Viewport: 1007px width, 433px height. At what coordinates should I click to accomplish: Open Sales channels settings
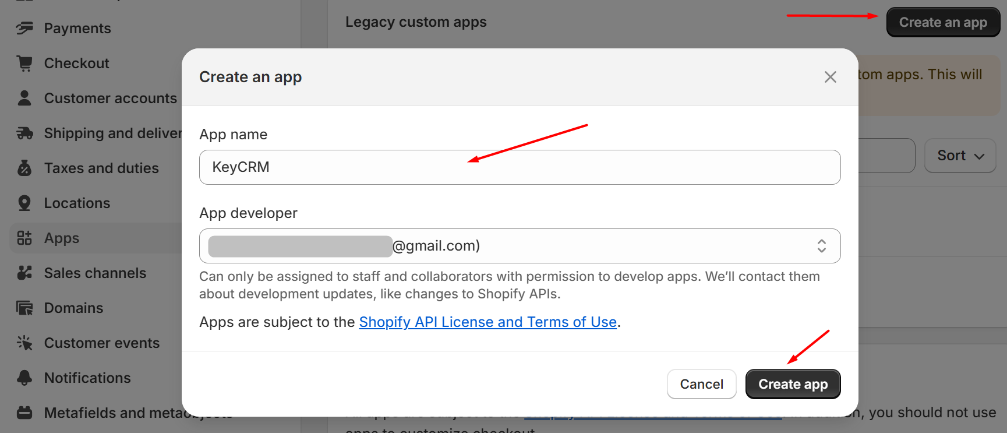click(96, 273)
